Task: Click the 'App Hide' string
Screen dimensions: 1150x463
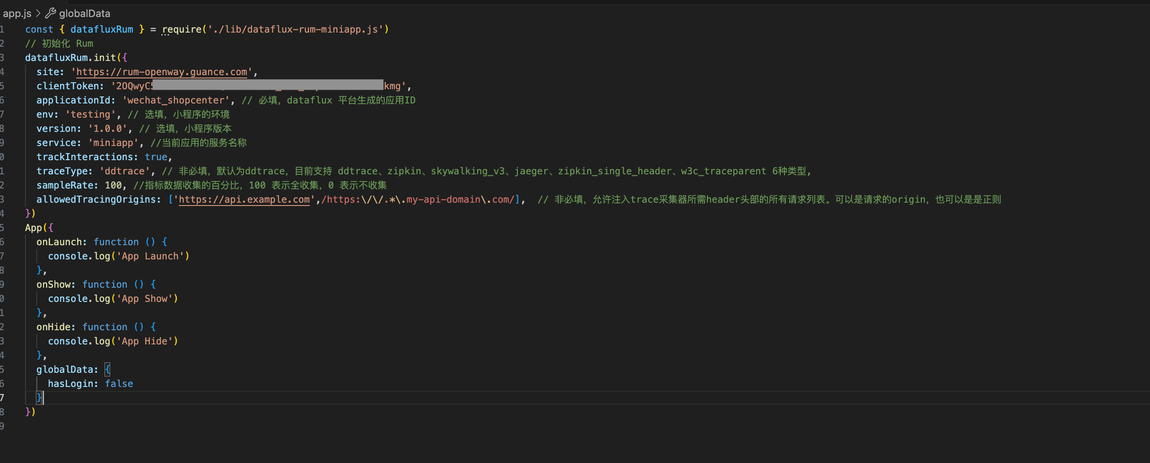Action: point(145,341)
